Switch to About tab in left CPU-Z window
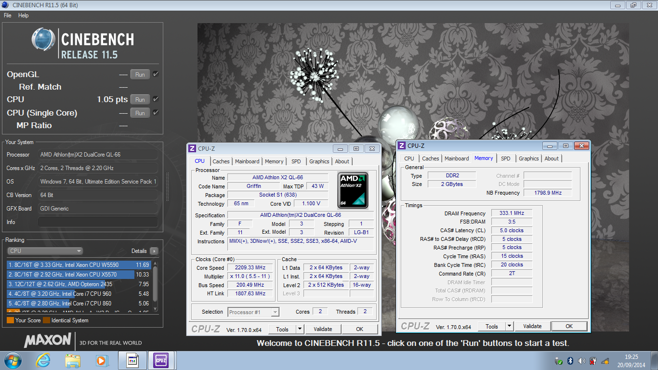The image size is (658, 370). (x=342, y=161)
